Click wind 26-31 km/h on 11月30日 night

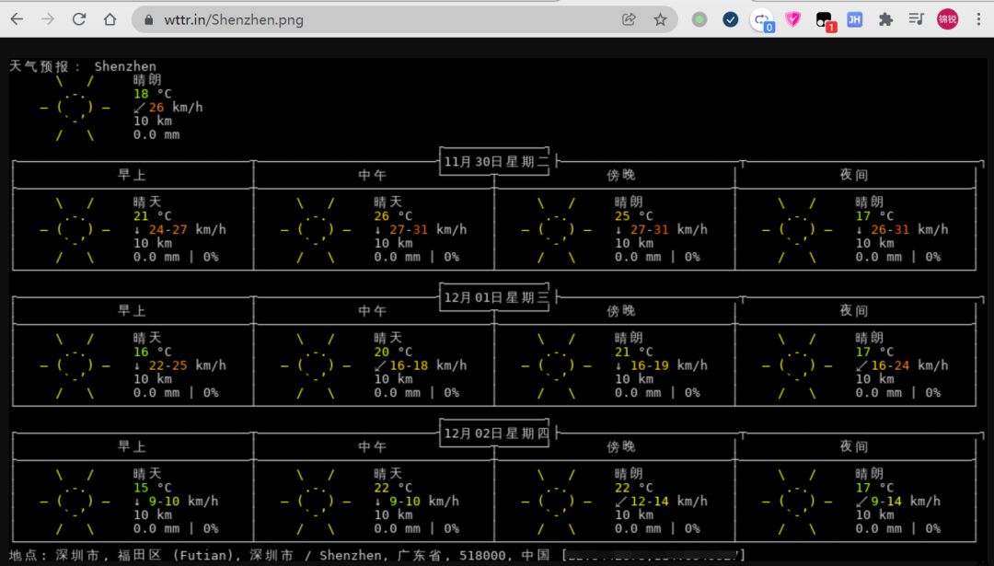click(902, 229)
